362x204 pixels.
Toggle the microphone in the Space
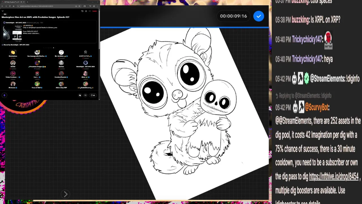(4, 95)
